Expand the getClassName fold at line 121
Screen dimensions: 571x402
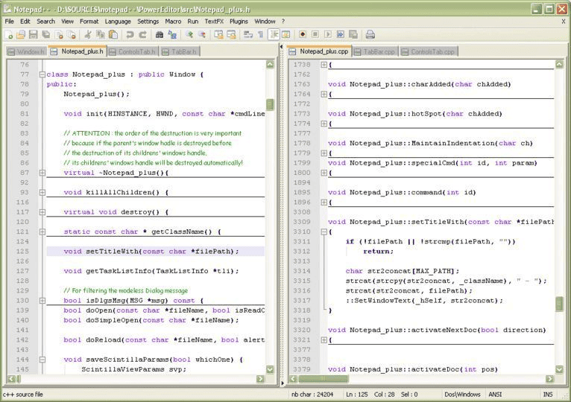click(x=42, y=232)
